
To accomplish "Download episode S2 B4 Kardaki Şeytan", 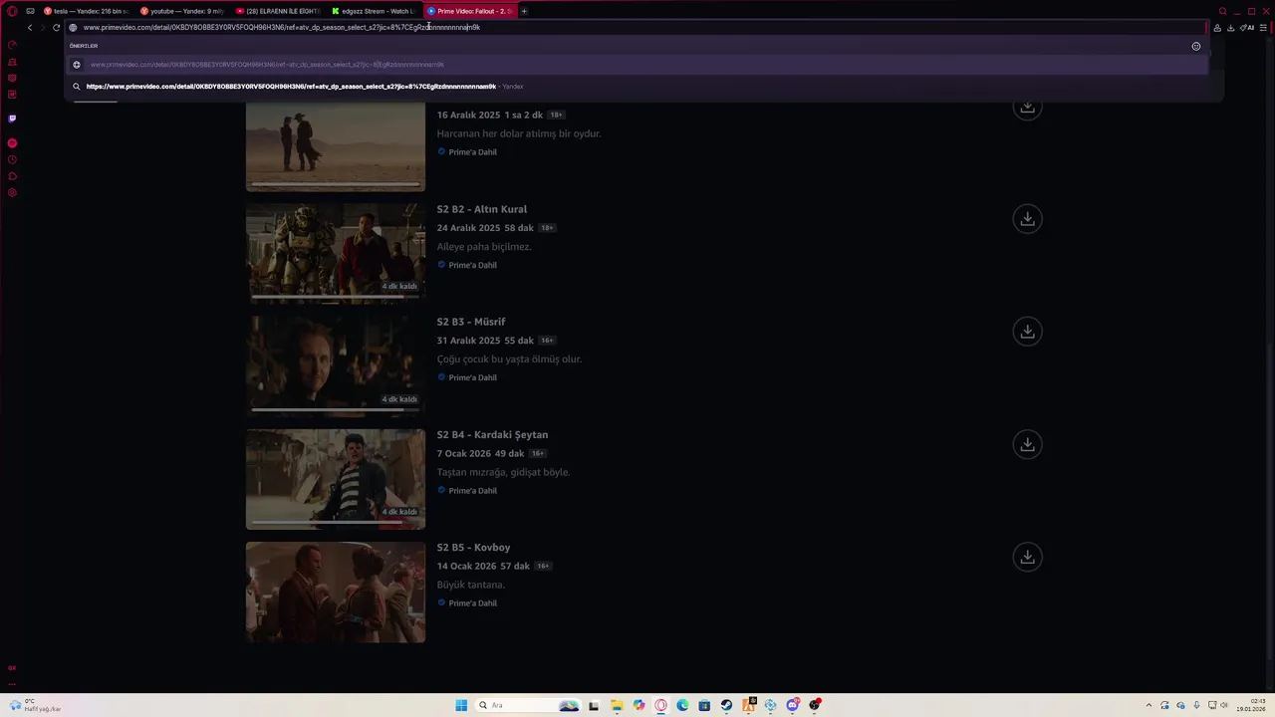I will 1027,444.
